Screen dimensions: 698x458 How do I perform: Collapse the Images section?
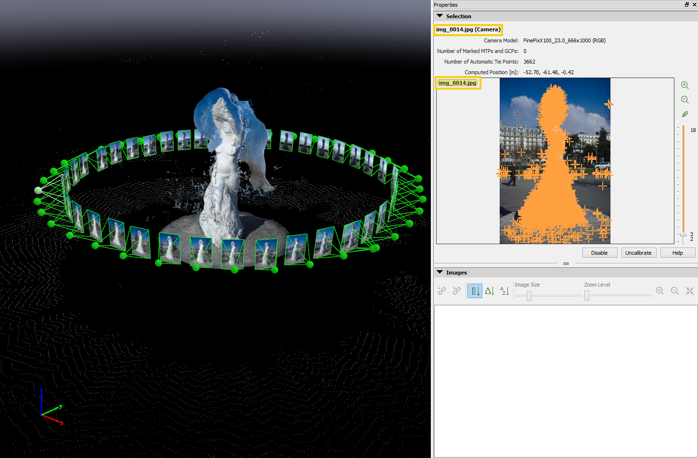(440, 273)
